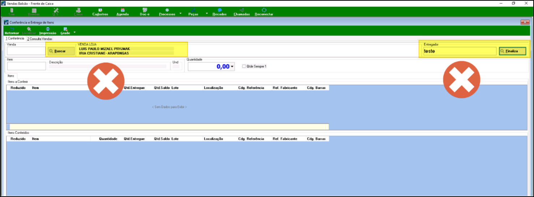Click the Vendas Balcão title bar app icon
534x197 pixels.
pyautogui.click(x=4, y=3)
